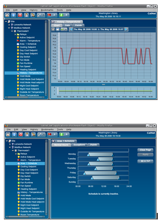162x222 pixels.
Task: Click the Apply button
Action: point(145,154)
